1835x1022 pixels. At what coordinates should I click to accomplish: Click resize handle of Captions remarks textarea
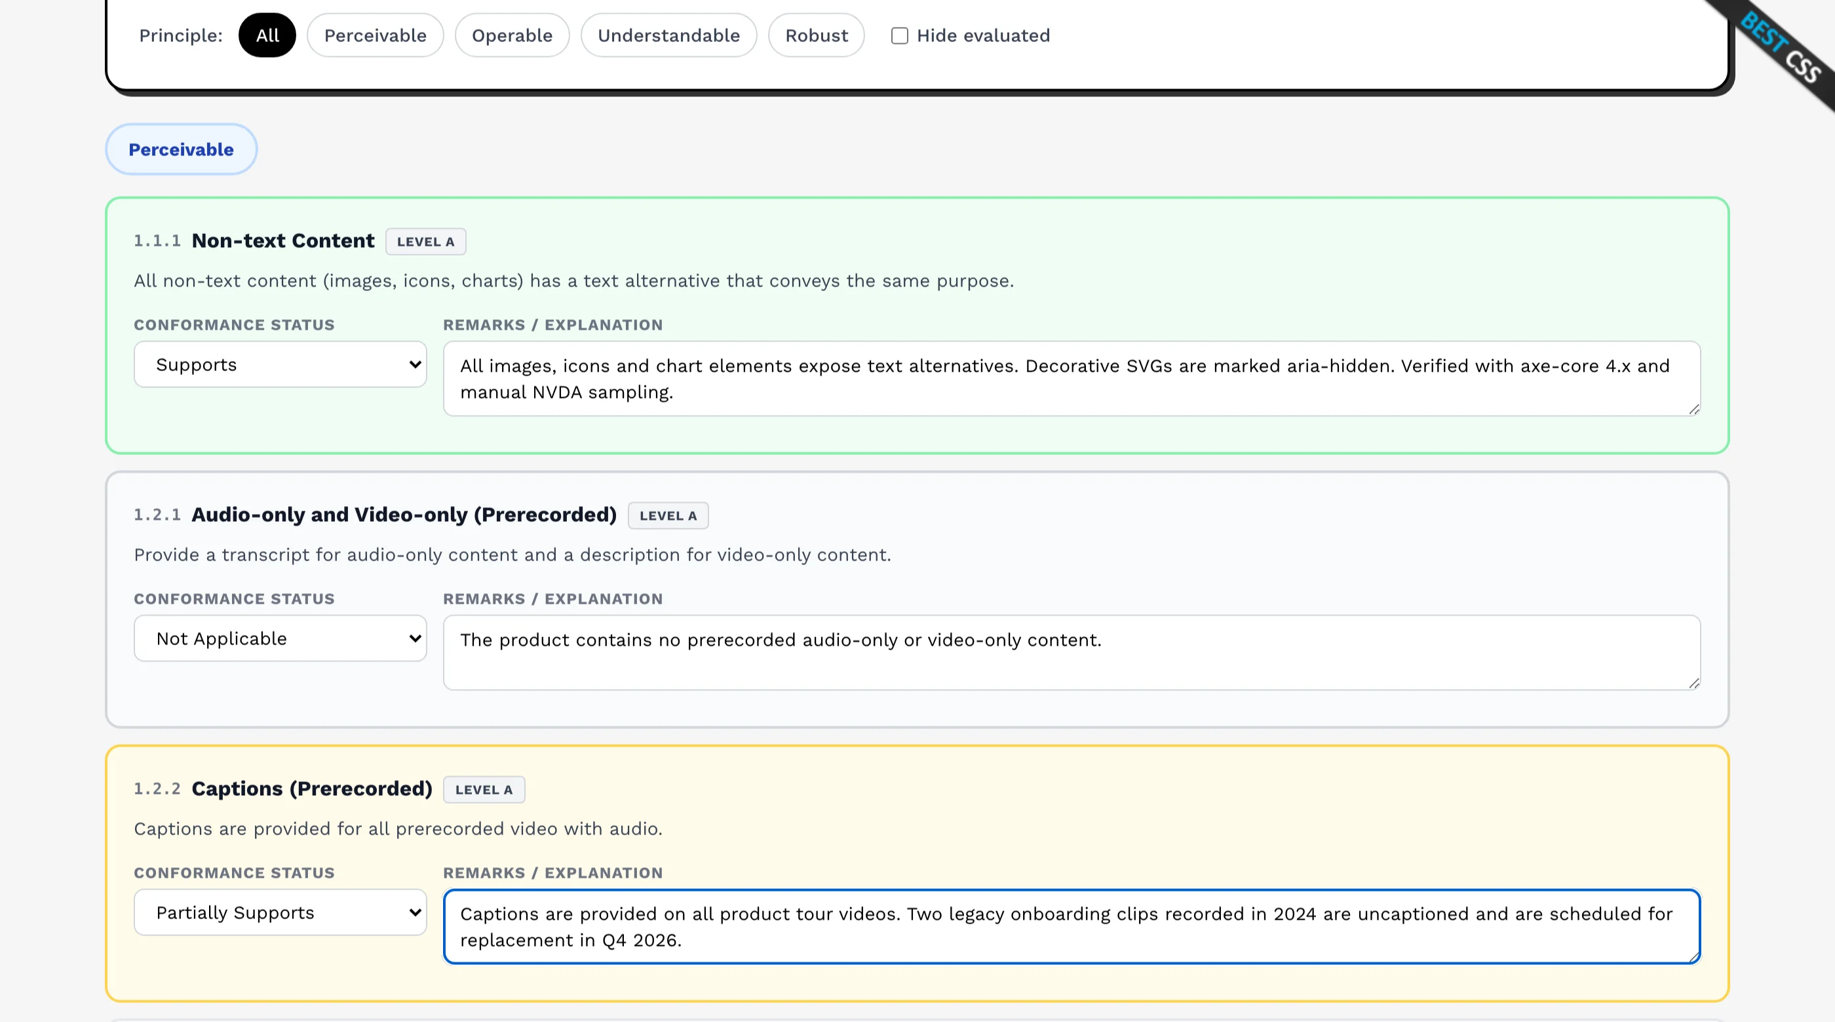[x=1694, y=957]
